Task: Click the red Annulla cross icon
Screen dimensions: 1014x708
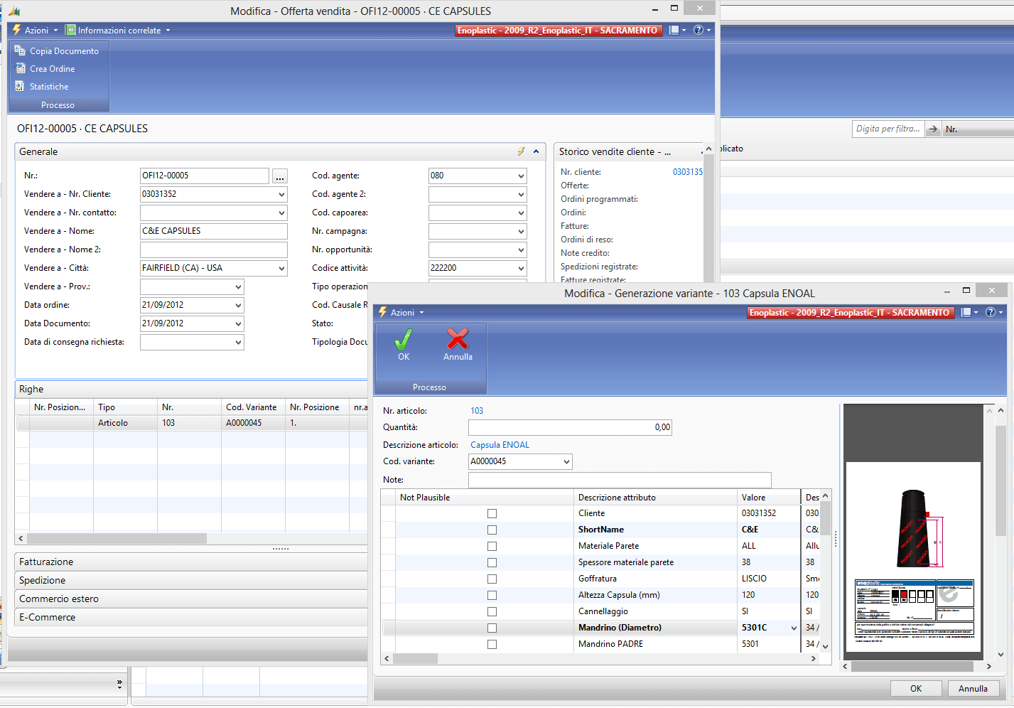Action: pos(458,339)
